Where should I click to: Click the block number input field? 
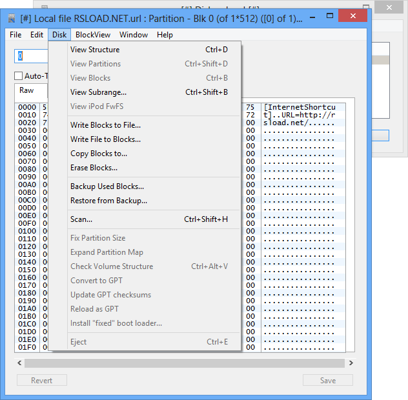point(31,56)
